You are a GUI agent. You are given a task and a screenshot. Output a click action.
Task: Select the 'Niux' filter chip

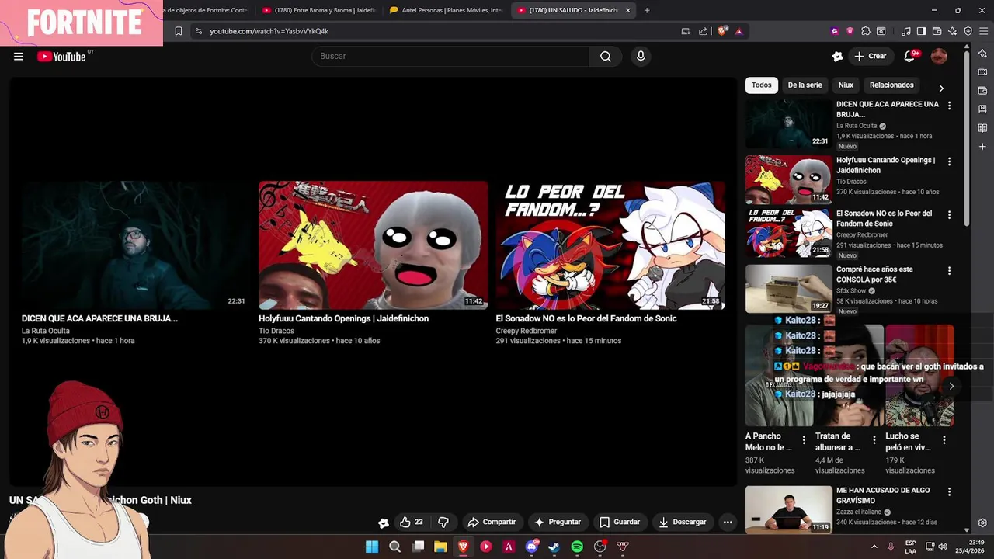[x=846, y=85]
